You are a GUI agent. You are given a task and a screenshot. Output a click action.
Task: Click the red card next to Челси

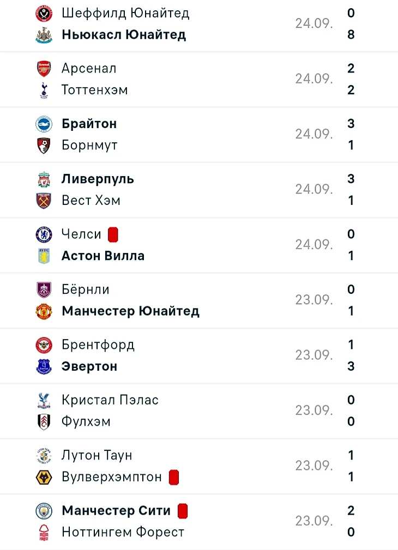[113, 235]
